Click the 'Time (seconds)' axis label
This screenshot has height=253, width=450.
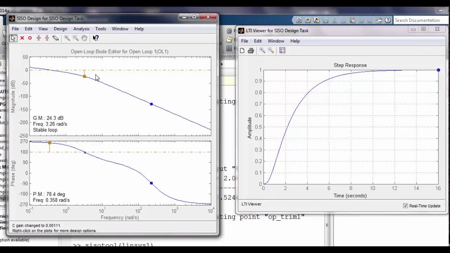point(350,196)
